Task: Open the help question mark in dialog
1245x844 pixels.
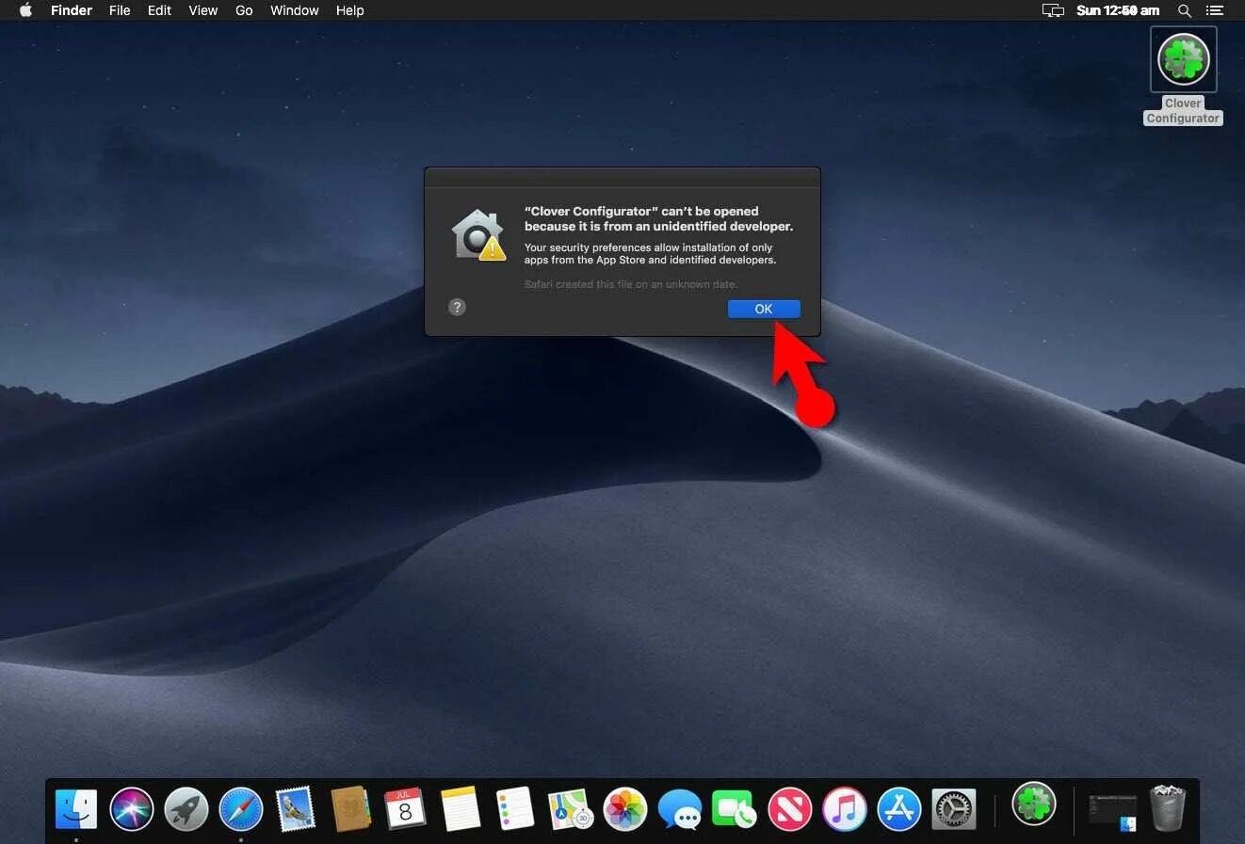Action: (x=457, y=307)
